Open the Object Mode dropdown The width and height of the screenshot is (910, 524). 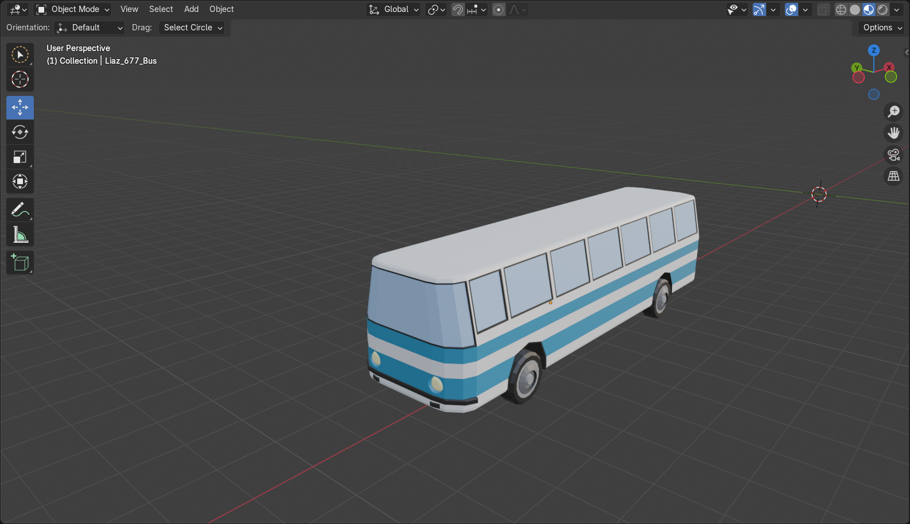click(x=73, y=10)
